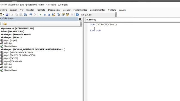
Task: Click the Copy icon in toolbar
Action: click(17, 15)
